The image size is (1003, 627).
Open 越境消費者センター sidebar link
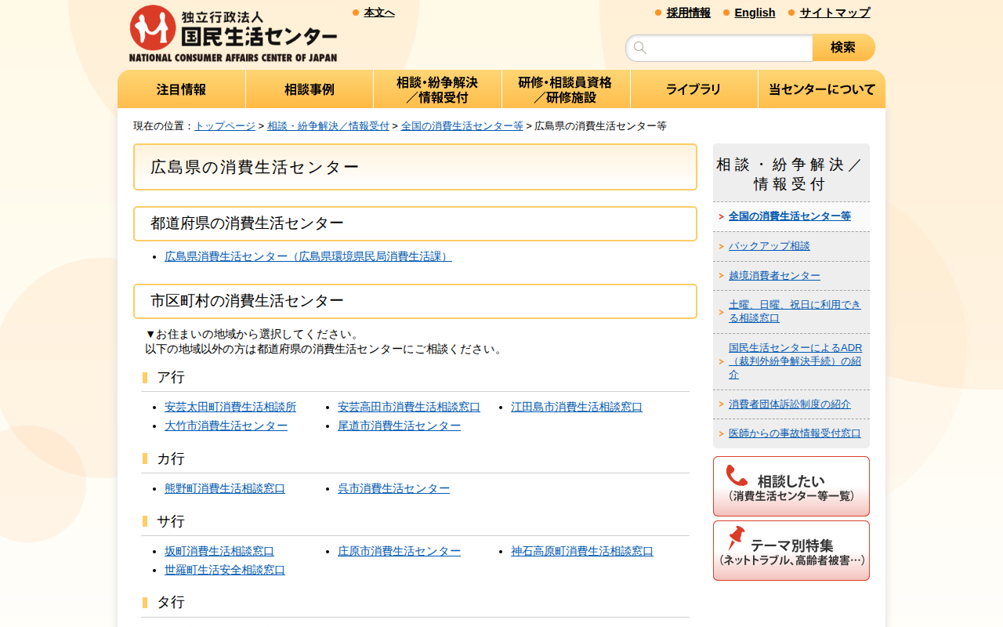click(776, 275)
